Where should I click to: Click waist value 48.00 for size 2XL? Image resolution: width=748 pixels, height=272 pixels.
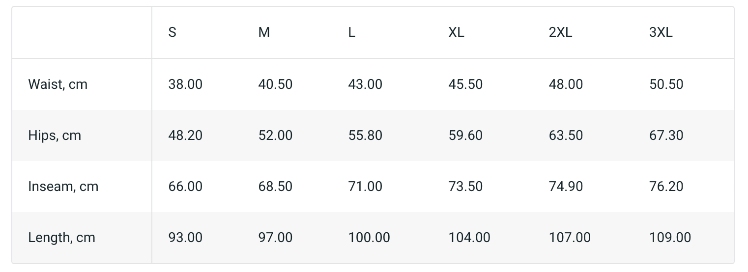pos(566,84)
